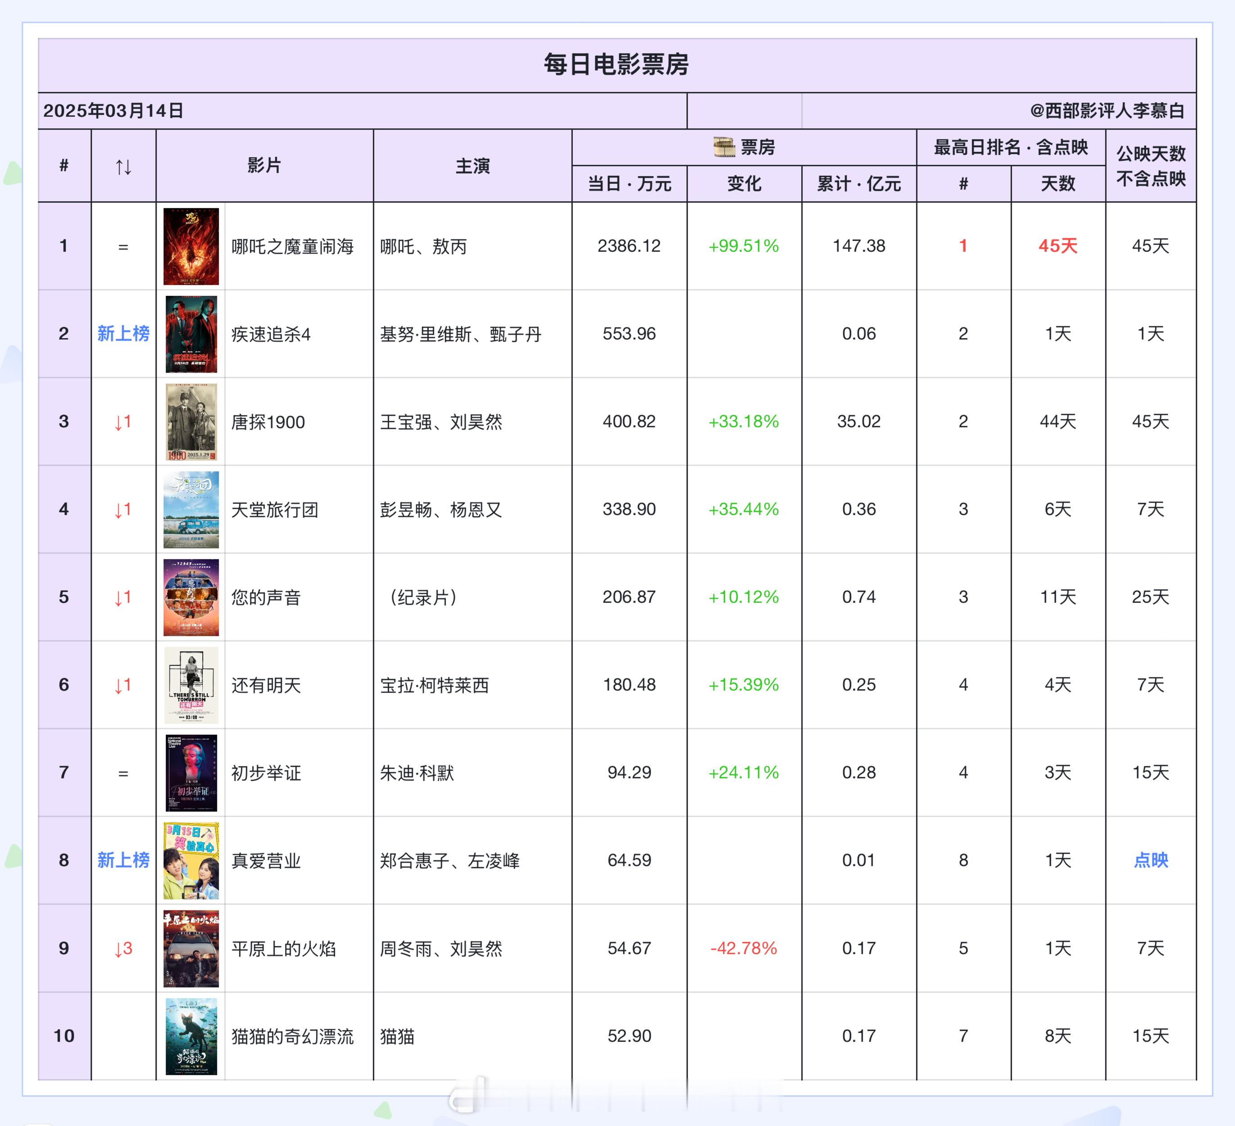Viewport: 1235px width, 1126px height.
Task: Click the 天数 sub-column header
Action: (x=1058, y=184)
